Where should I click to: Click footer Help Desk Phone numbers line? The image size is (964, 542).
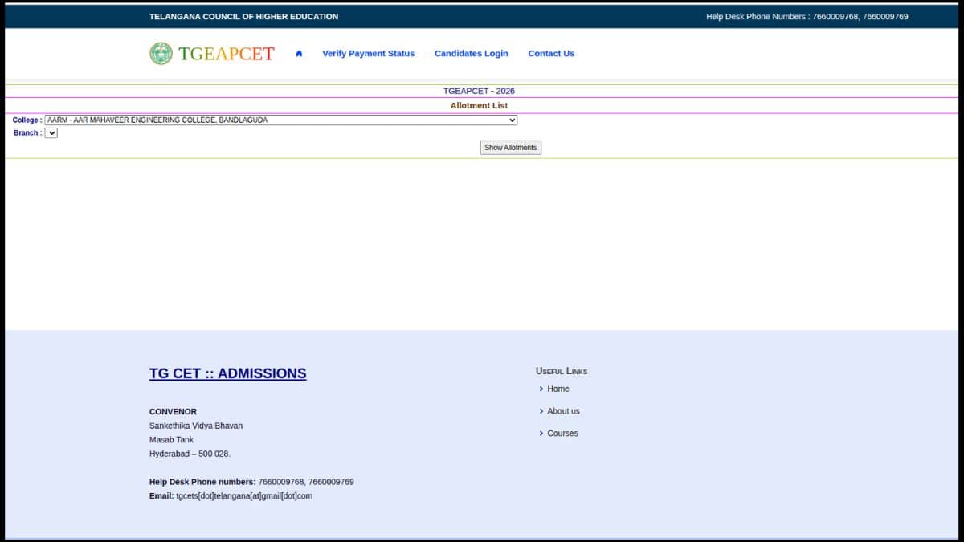(x=251, y=482)
